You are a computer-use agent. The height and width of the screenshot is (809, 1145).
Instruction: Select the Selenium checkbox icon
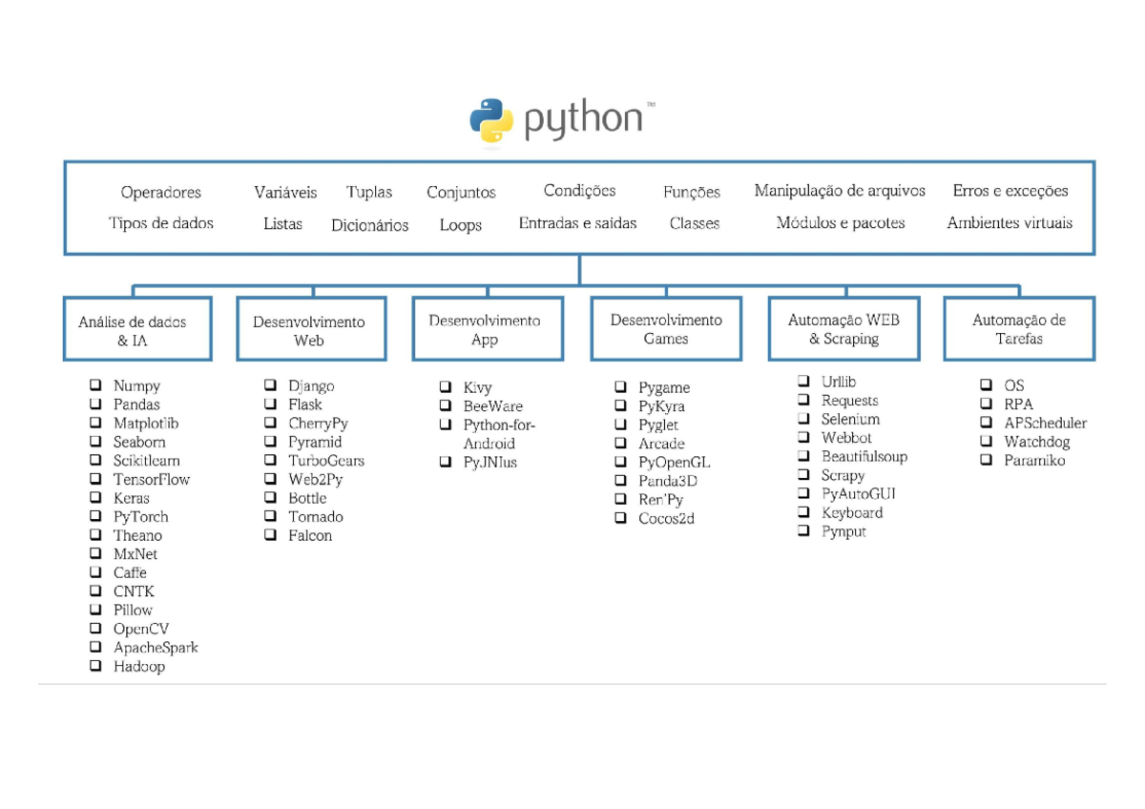802,419
